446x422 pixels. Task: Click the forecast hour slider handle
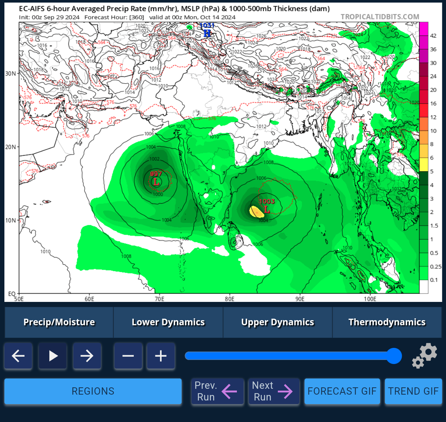click(x=394, y=356)
